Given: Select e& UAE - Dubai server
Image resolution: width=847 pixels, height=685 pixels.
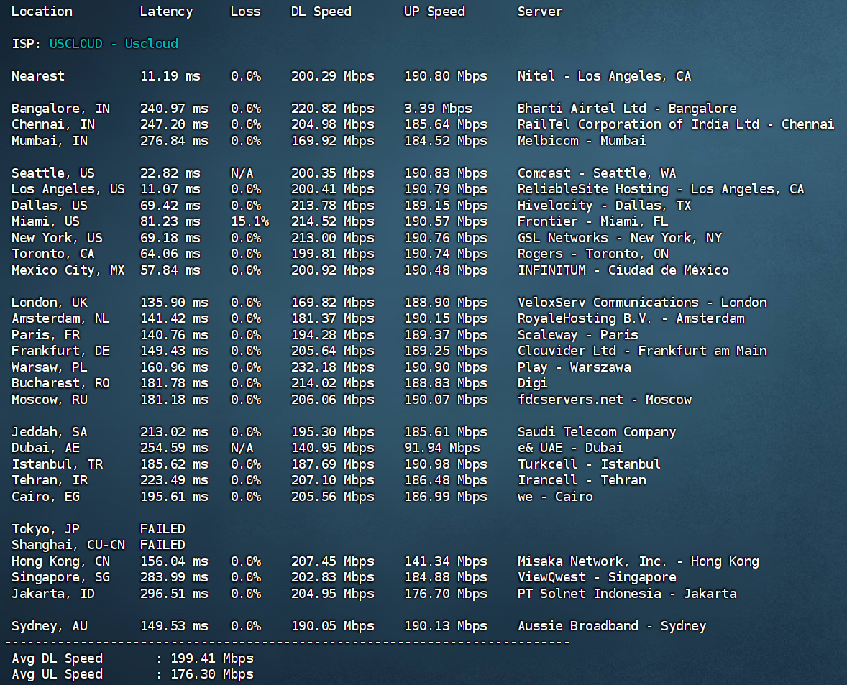Looking at the screenshot, I should pos(570,449).
